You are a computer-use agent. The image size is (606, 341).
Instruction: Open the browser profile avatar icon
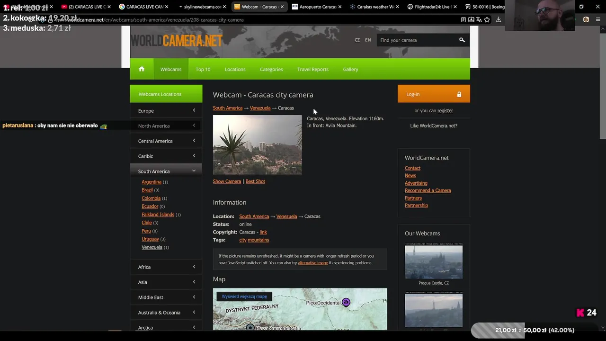[x=586, y=20]
